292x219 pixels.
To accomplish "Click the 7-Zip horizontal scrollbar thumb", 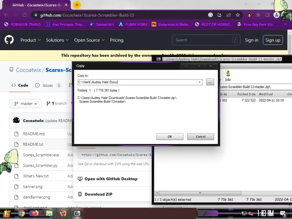I will pyautogui.click(x=200, y=193).
